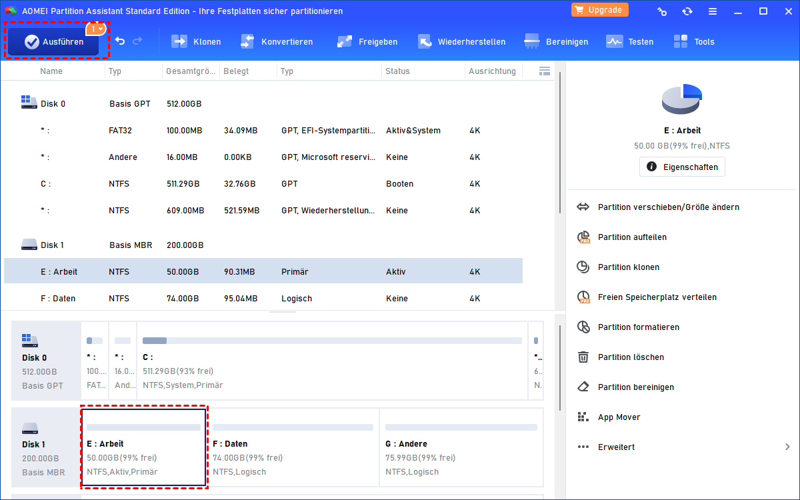Open the Testen toolbar item
The width and height of the screenshot is (800, 500).
[629, 41]
